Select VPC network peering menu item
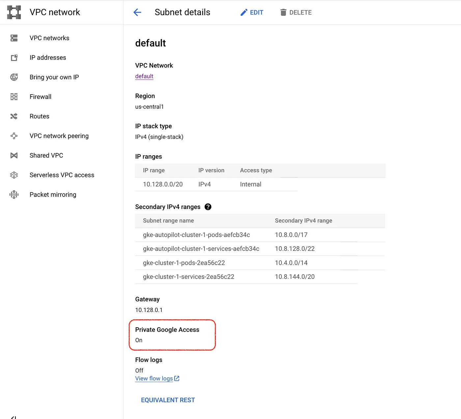 coord(59,136)
